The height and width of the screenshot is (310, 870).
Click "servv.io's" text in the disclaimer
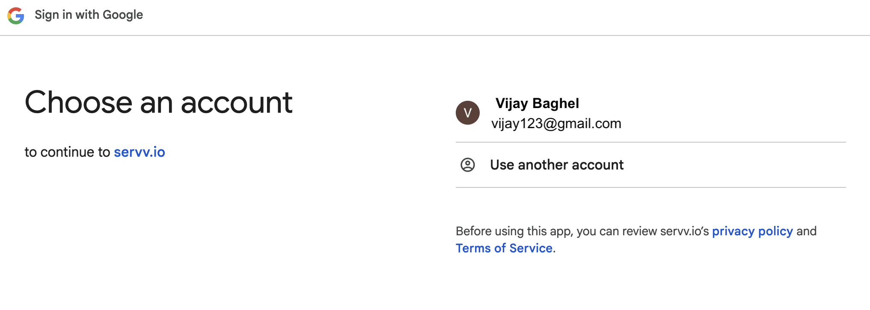click(x=684, y=231)
